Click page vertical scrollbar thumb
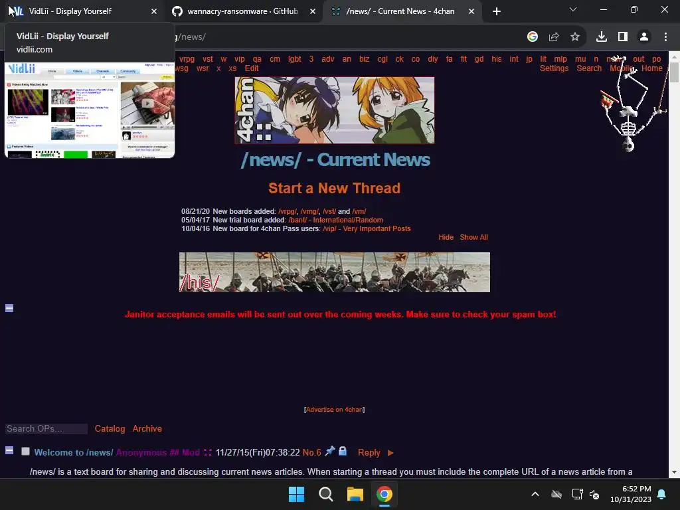This screenshot has width=680, height=510. tap(675, 72)
